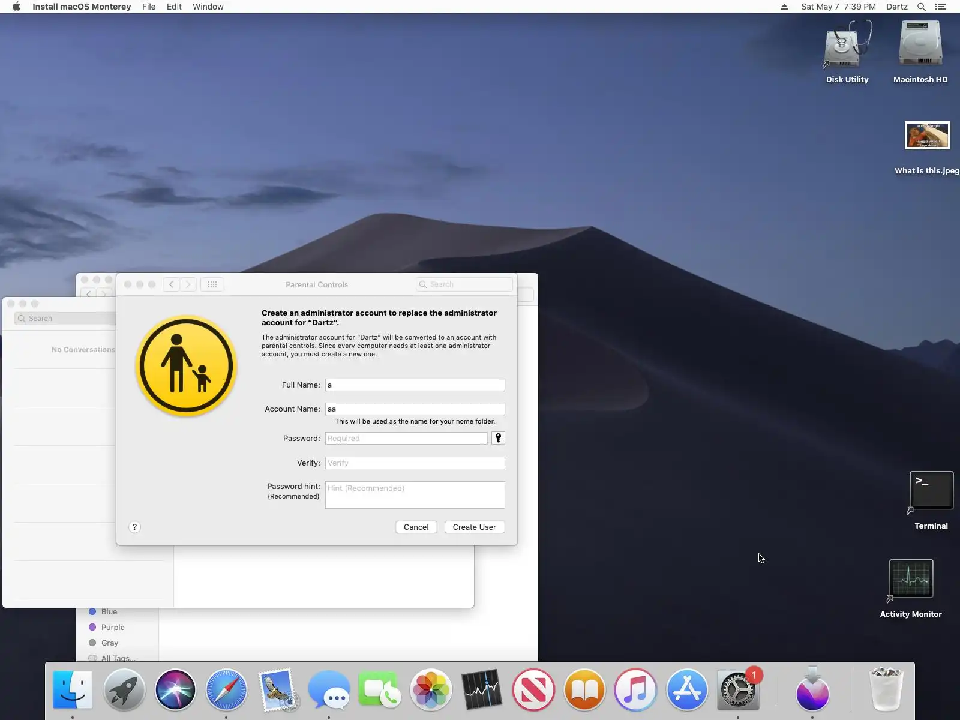Open Notification Center from menu bar

pos(941,7)
